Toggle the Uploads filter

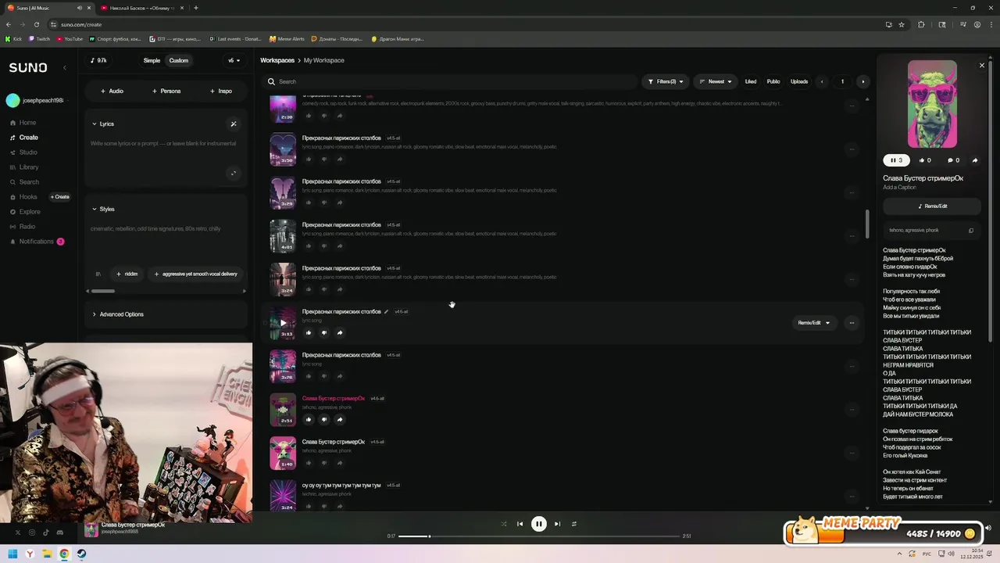click(x=799, y=81)
